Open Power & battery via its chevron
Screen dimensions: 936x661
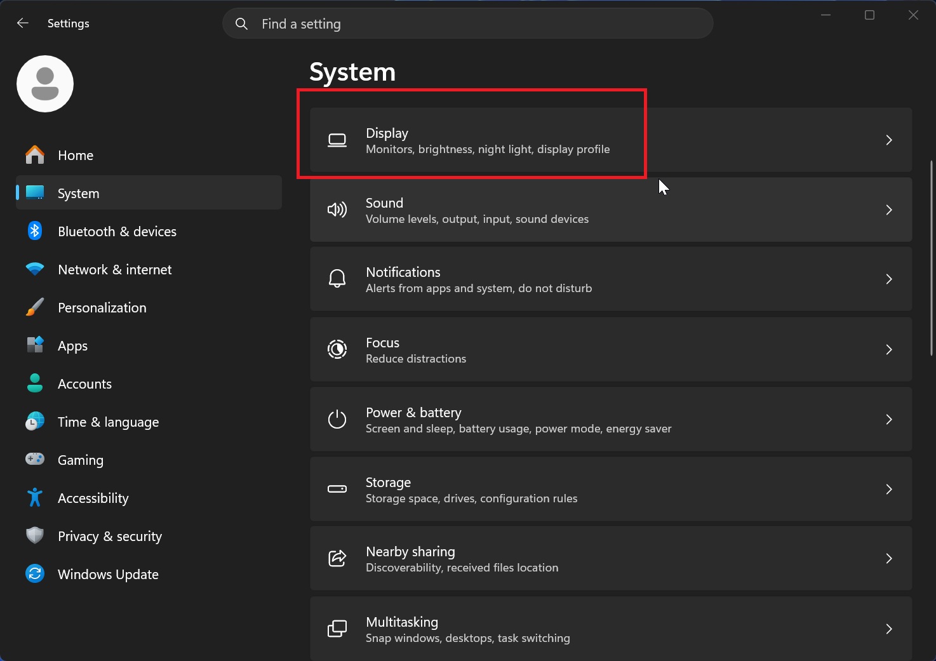(x=889, y=419)
